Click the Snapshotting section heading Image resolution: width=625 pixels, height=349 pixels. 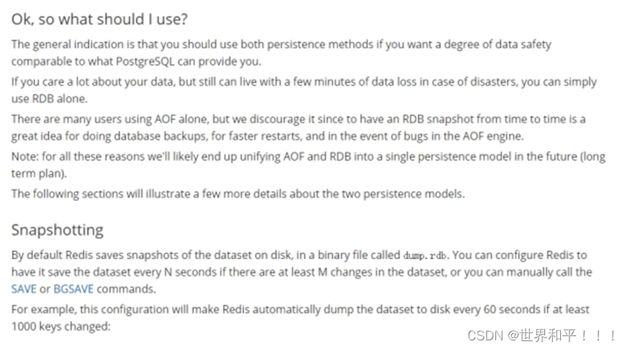pos(58,230)
